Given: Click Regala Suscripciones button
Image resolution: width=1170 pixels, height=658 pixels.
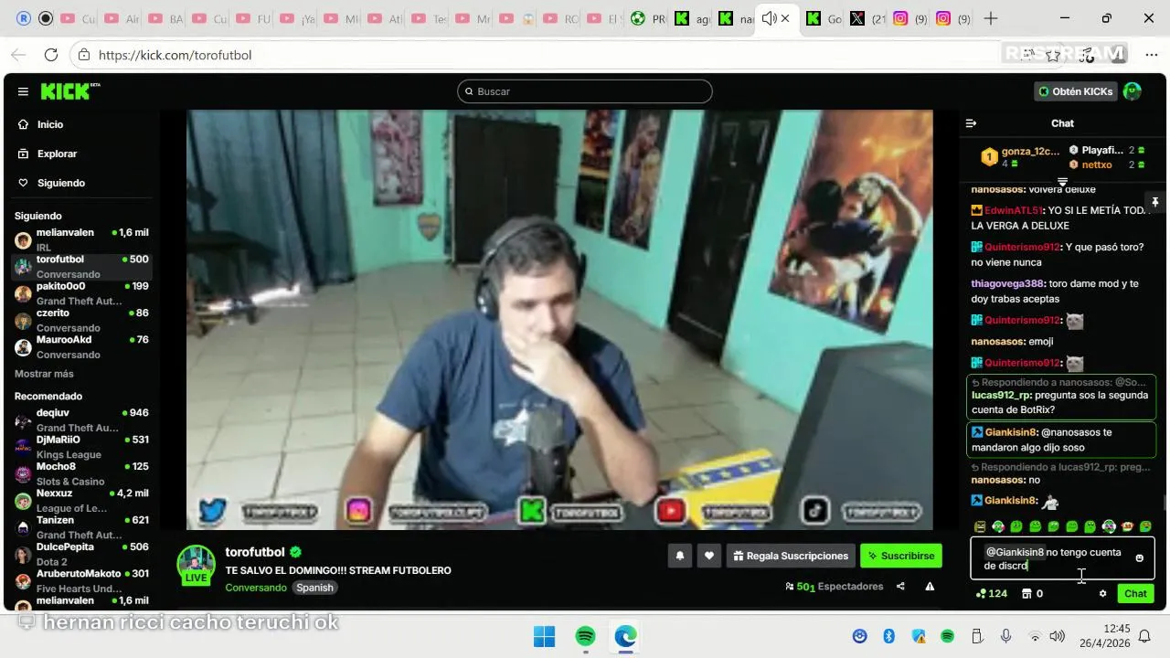Looking at the screenshot, I should pyautogui.click(x=791, y=556).
